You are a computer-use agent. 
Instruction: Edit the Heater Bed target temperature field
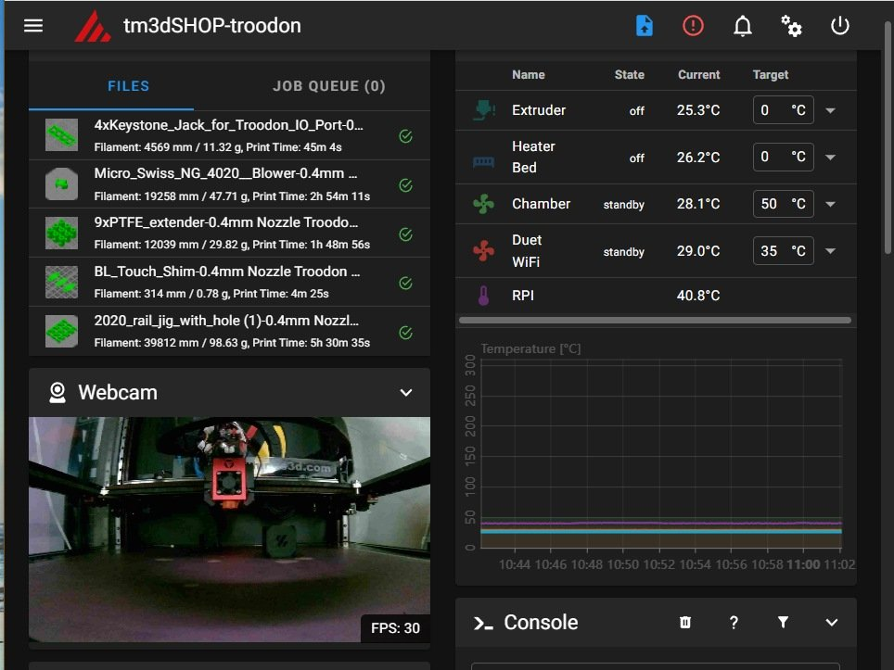(783, 157)
